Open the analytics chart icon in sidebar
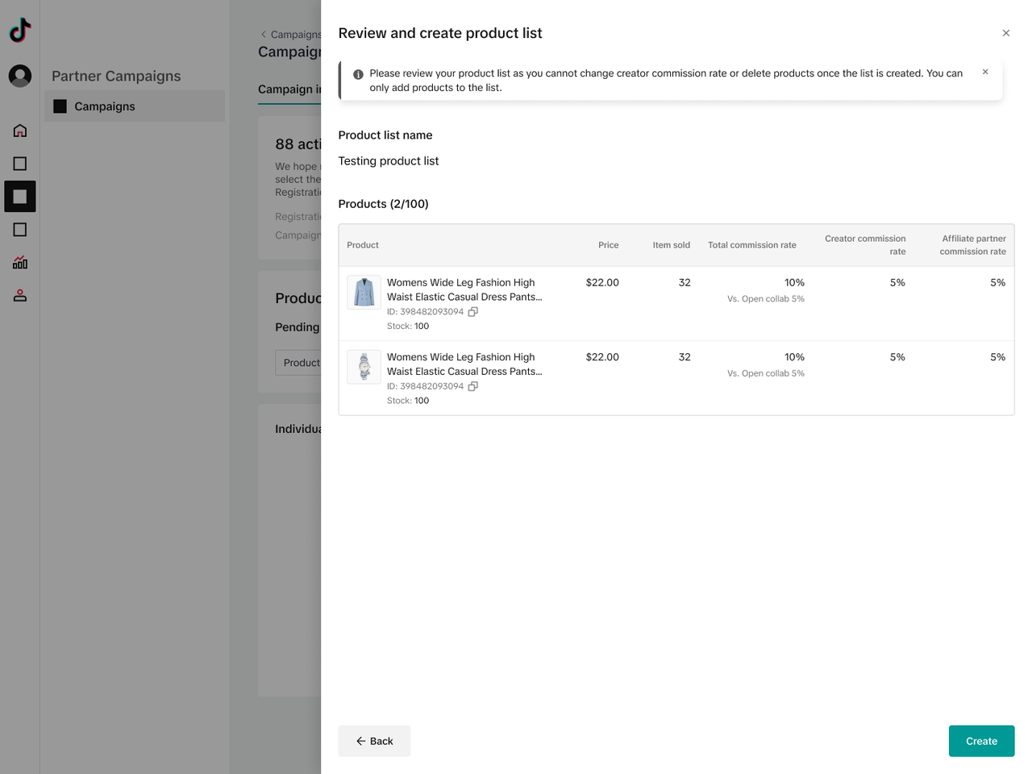The height and width of the screenshot is (774, 1032). click(20, 263)
